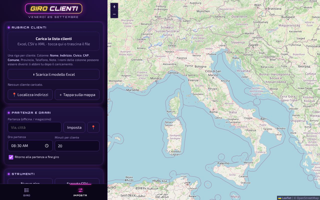Screen dimensions: 320x200
Task: Click the Bari label on the map
Action: click(x=263, y=119)
